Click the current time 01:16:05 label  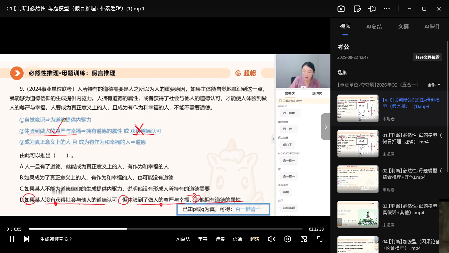(14, 229)
